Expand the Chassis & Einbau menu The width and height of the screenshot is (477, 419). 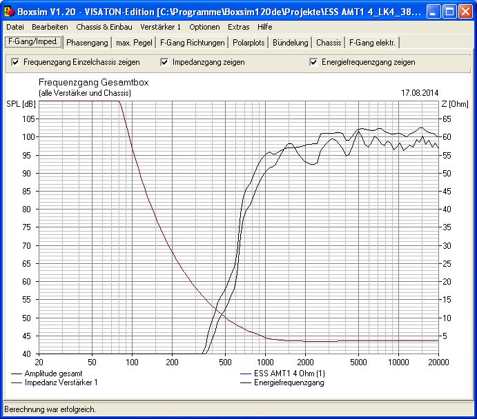[x=104, y=27]
